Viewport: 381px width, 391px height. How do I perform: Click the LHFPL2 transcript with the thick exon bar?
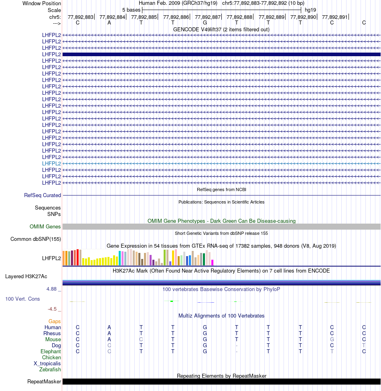pos(221,54)
